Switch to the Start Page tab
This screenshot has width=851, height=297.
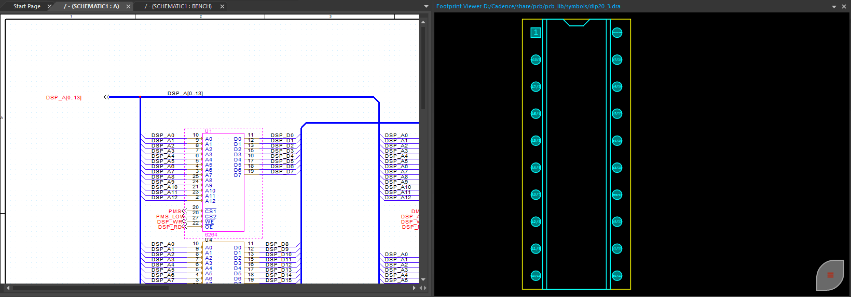[x=26, y=7]
